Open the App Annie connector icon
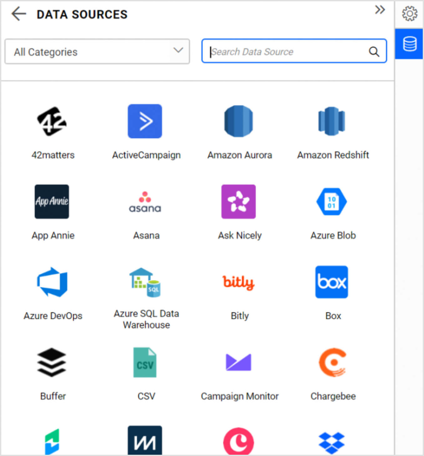The image size is (424, 456). [x=52, y=201]
